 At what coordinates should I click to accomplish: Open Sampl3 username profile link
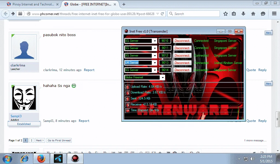[16, 116]
